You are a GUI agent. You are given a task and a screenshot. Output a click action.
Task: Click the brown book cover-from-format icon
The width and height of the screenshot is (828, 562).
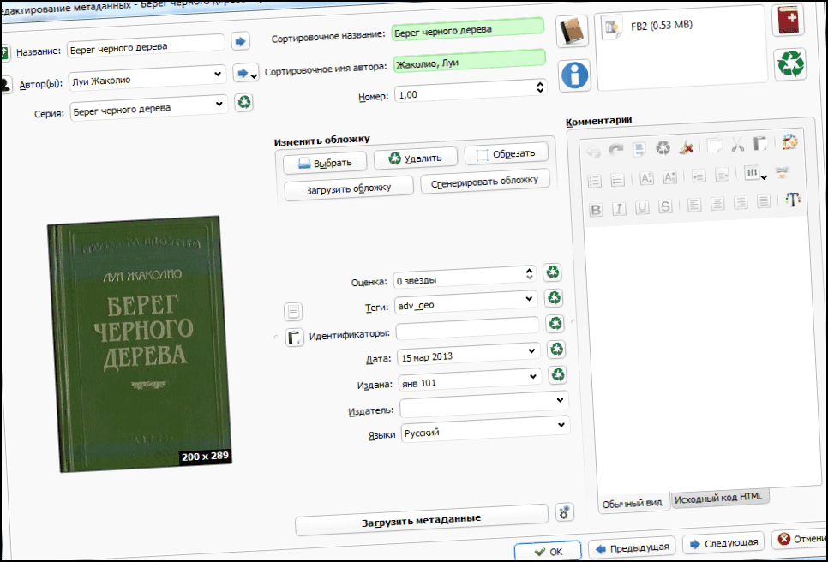pyautogui.click(x=571, y=31)
